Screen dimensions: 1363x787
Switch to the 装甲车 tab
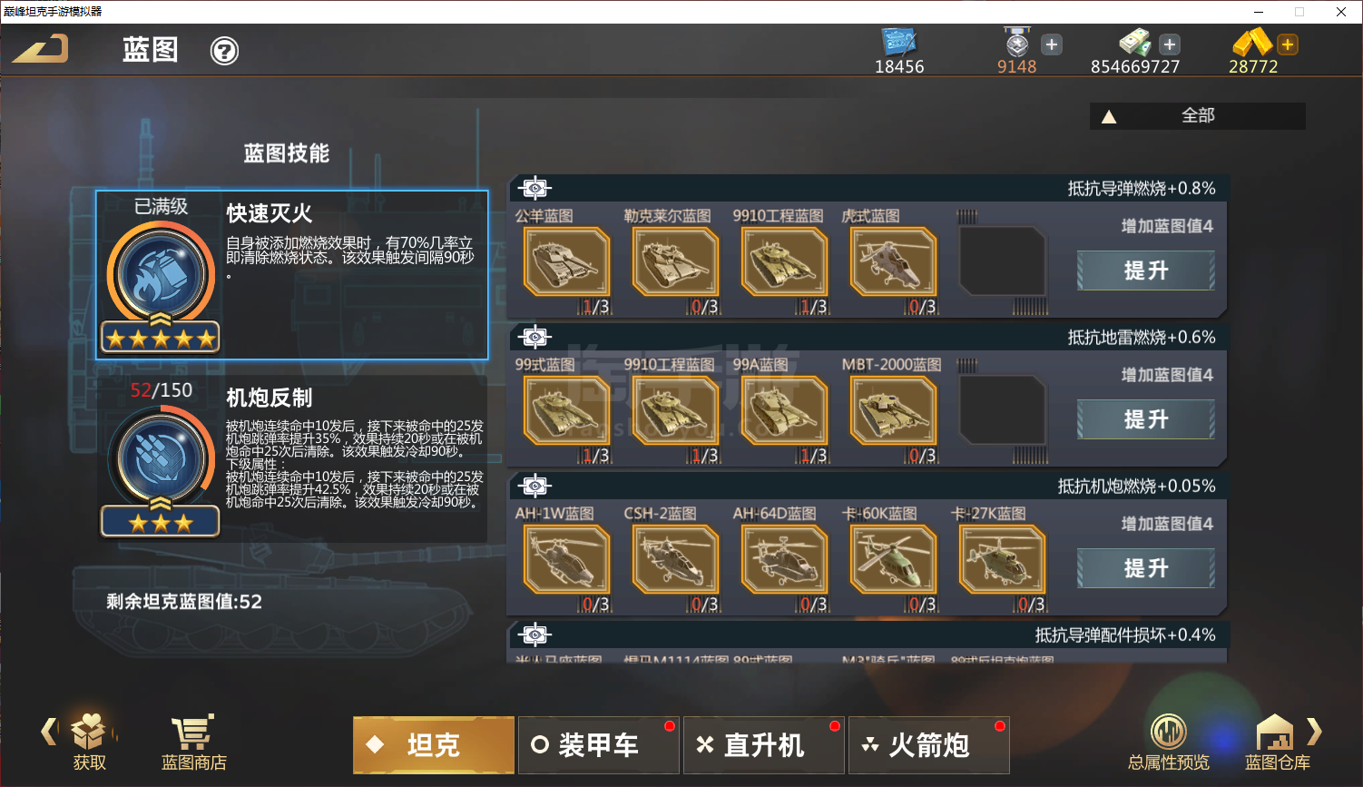coord(598,745)
